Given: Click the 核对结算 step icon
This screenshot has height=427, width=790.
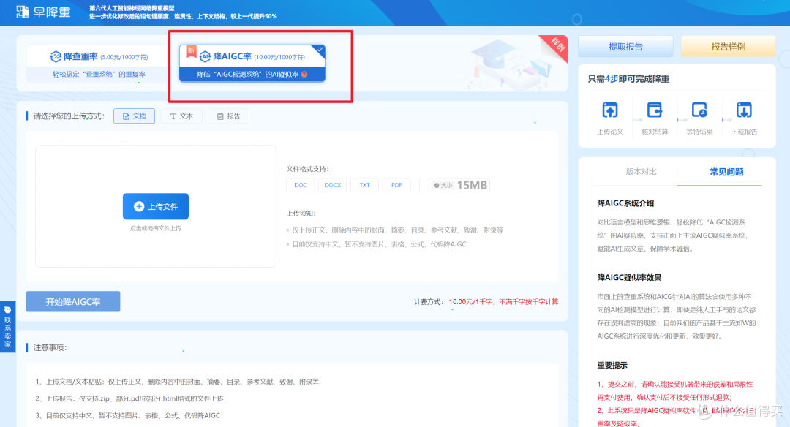Looking at the screenshot, I should [655, 110].
